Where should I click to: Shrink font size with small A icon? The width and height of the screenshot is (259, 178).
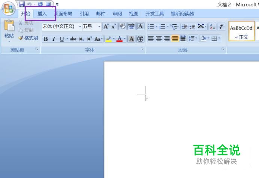coord(114,27)
